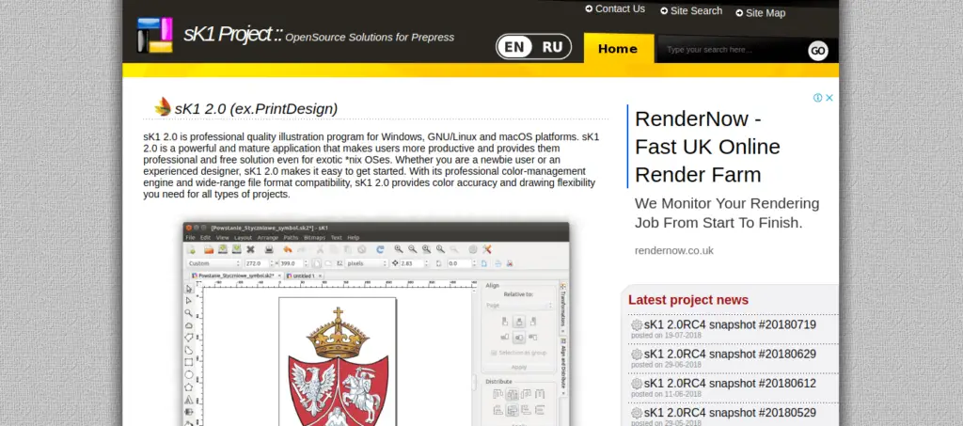
Task: Close the RenderNow ad with X
Action: point(829,98)
